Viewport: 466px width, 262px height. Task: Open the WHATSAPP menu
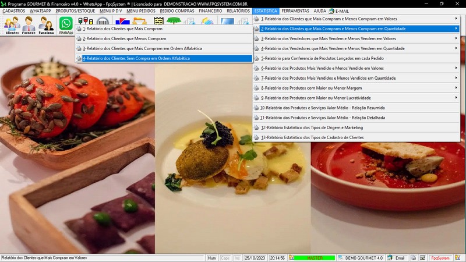(40, 11)
